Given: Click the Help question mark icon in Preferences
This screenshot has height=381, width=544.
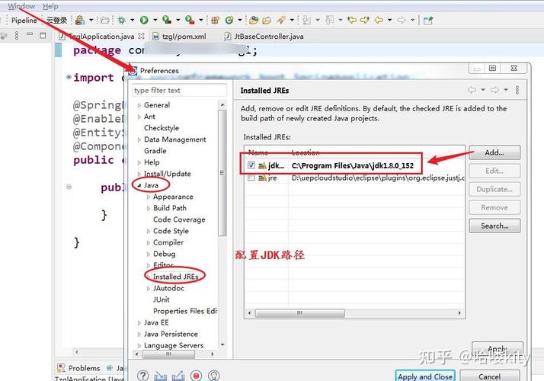Looking at the screenshot, I should pyautogui.click(x=143, y=376).
